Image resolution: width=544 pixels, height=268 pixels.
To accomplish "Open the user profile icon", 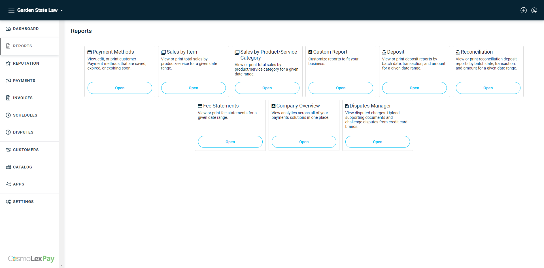I will pyautogui.click(x=534, y=10).
